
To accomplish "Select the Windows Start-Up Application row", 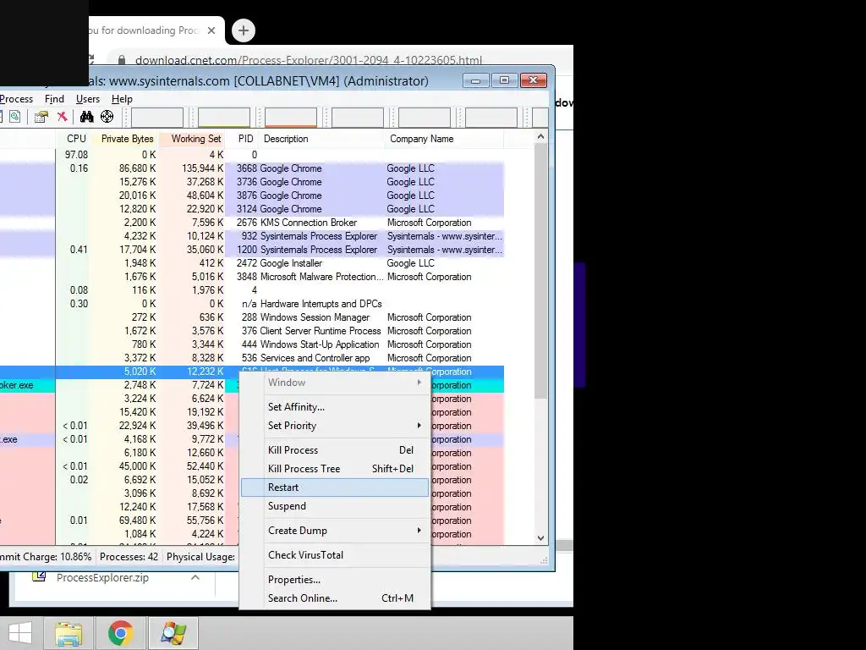I will tap(252, 344).
